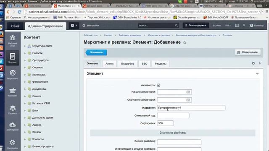Image resolution: width=269 pixels, height=151 pixels.
Task: Expand the Календарь tree node
Action: point(25,75)
